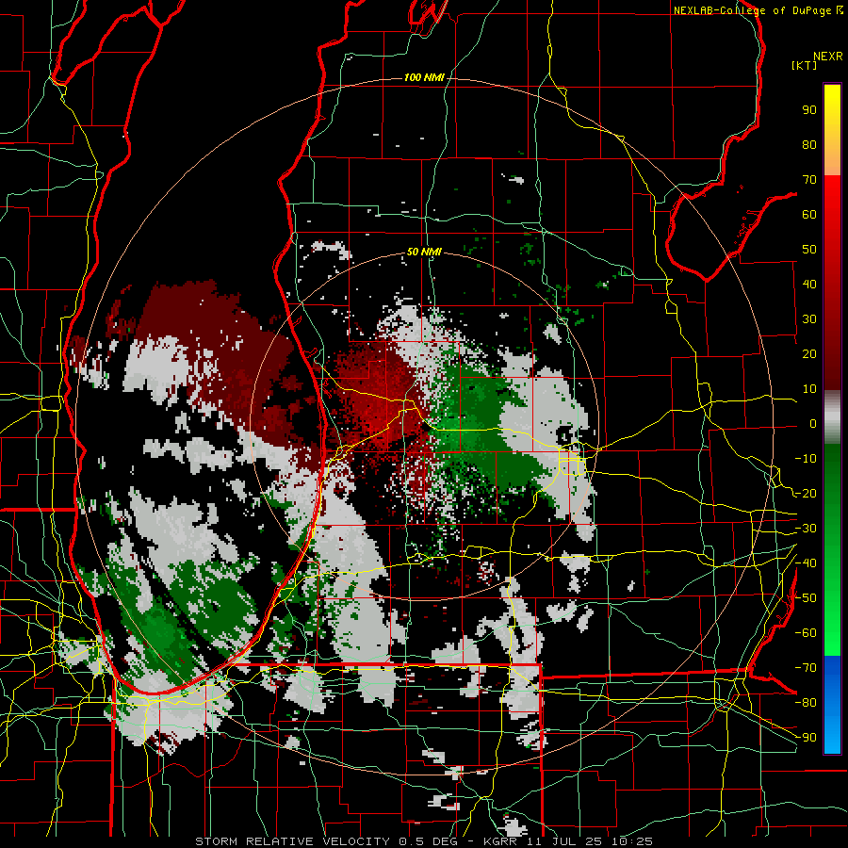Click the 50 NMI range ring label
848x848 pixels.
[x=425, y=252]
